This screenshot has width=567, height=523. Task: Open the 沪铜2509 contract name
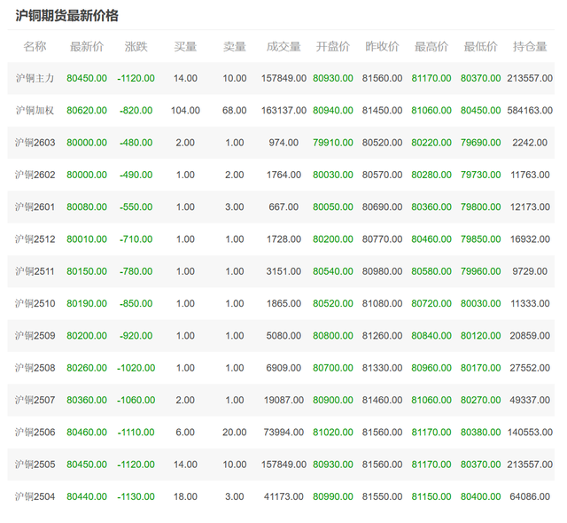click(35, 336)
